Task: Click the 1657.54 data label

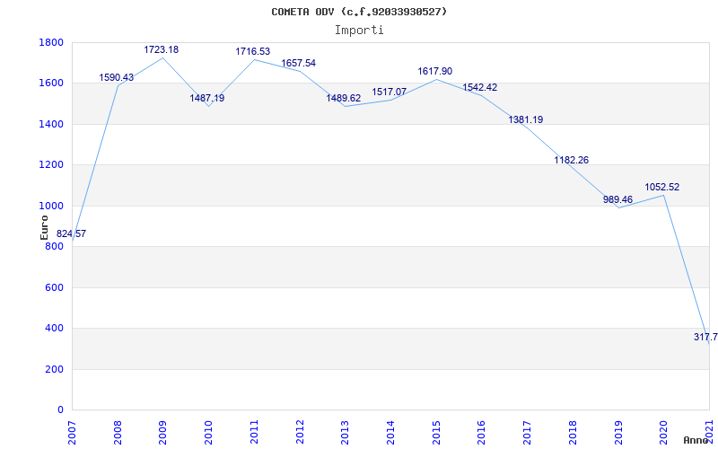Action: click(x=299, y=64)
